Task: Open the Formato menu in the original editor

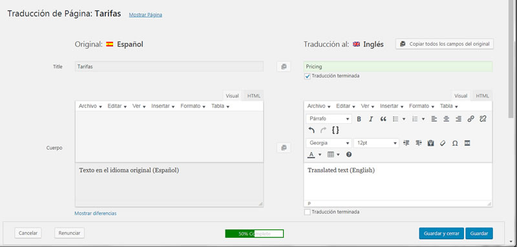Action: coord(193,106)
